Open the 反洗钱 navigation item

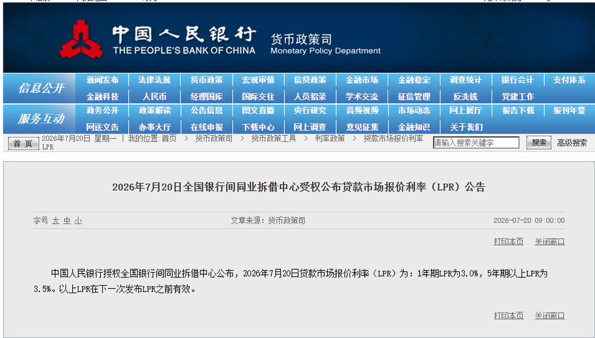click(466, 97)
